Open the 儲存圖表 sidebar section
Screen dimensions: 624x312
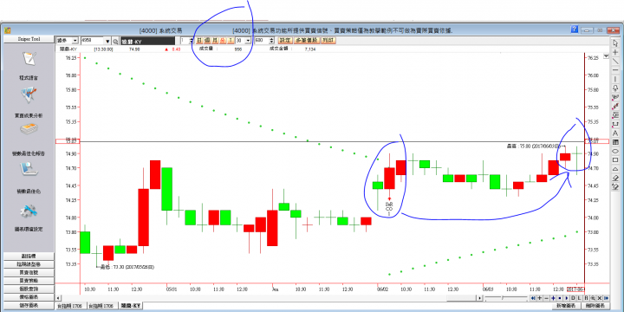point(29,305)
